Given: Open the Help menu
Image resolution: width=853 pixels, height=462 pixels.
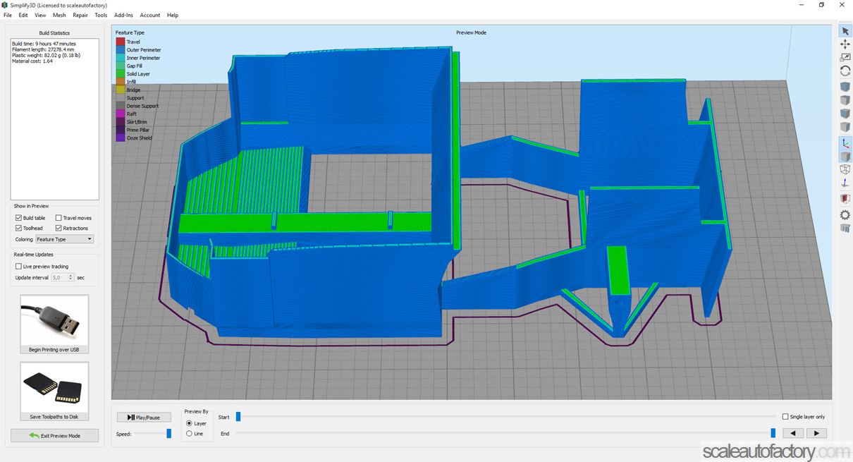Looking at the screenshot, I should (x=173, y=15).
